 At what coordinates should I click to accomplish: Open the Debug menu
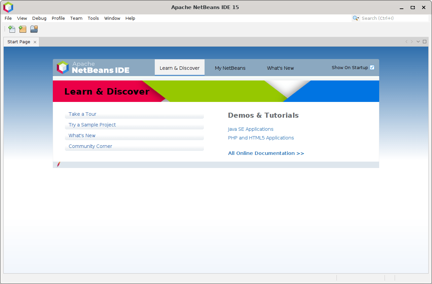[39, 18]
